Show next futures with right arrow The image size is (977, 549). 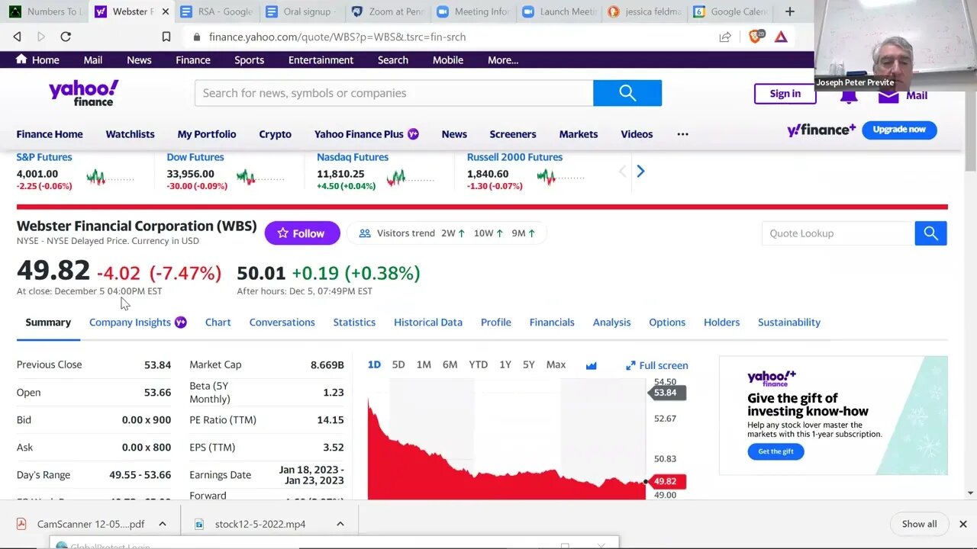[x=640, y=172]
